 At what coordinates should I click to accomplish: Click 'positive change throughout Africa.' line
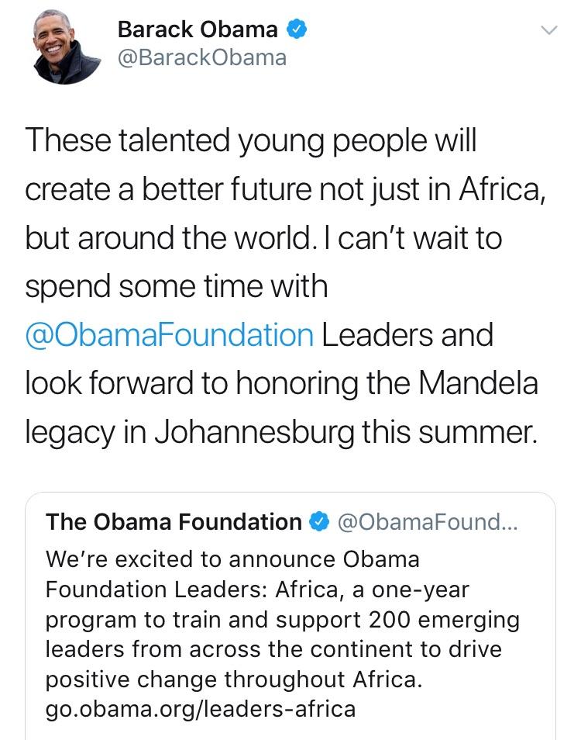234,679
